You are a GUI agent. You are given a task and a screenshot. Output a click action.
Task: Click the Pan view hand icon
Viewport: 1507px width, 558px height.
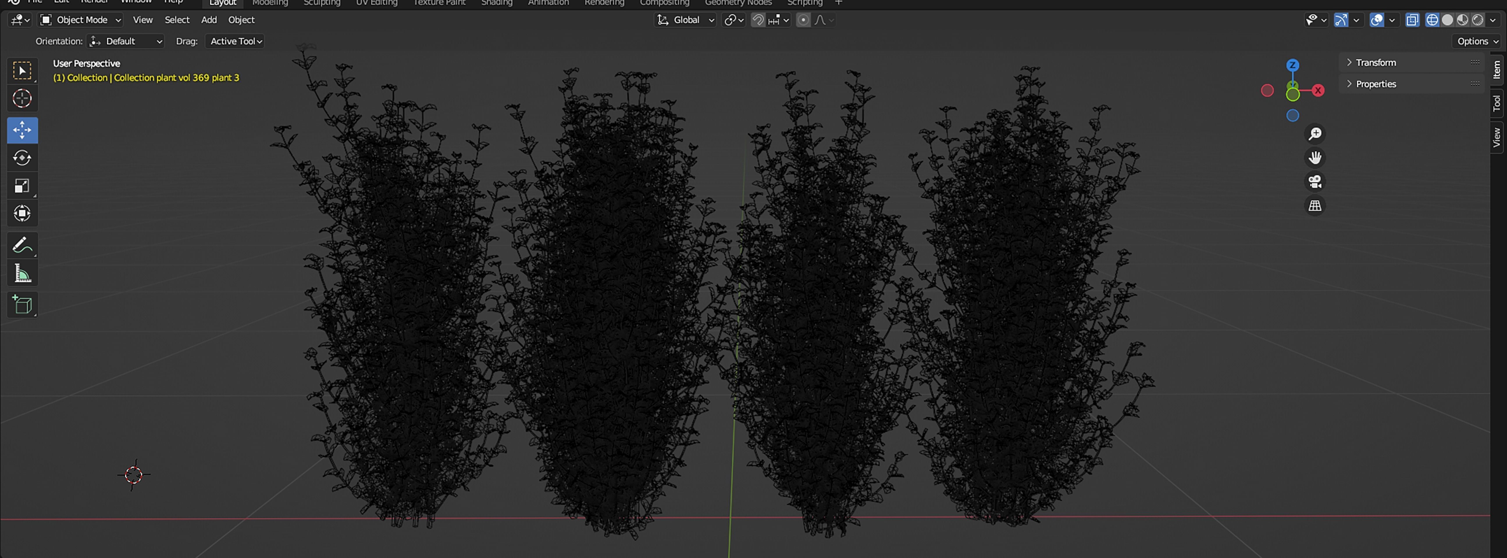pyautogui.click(x=1314, y=158)
